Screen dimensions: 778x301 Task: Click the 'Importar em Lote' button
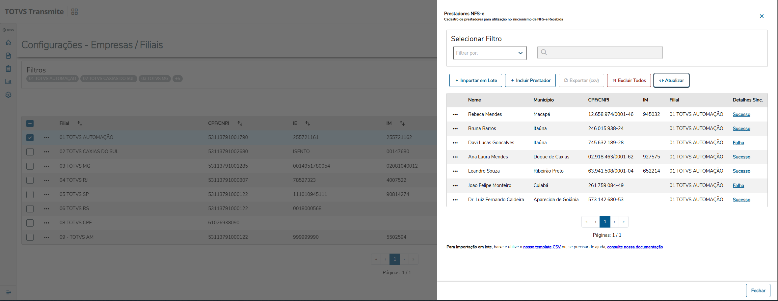[x=475, y=80]
